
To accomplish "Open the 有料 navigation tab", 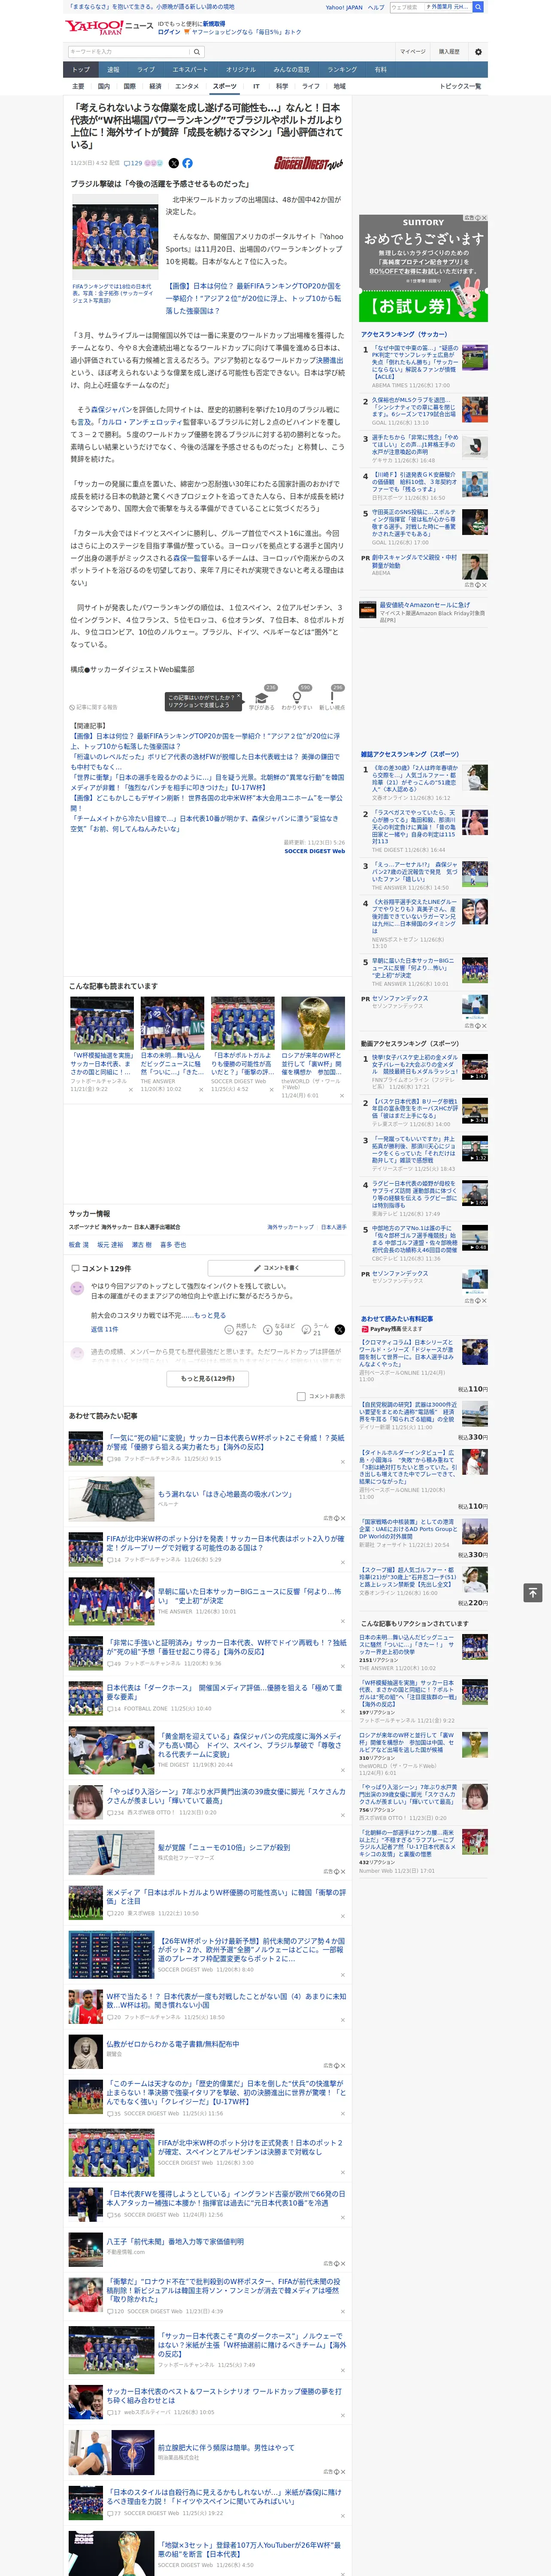I will [380, 69].
